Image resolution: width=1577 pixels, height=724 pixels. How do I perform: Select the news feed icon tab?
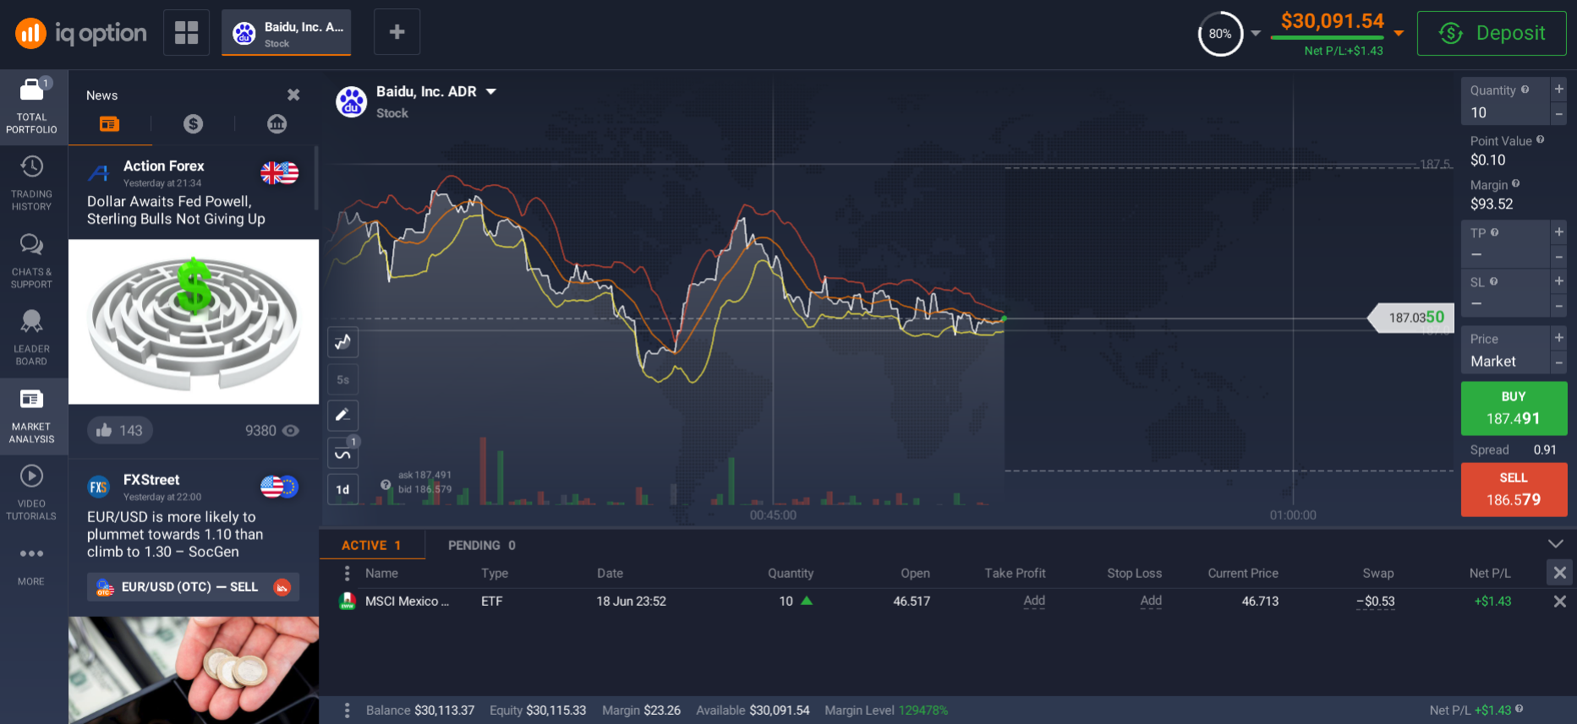click(110, 124)
